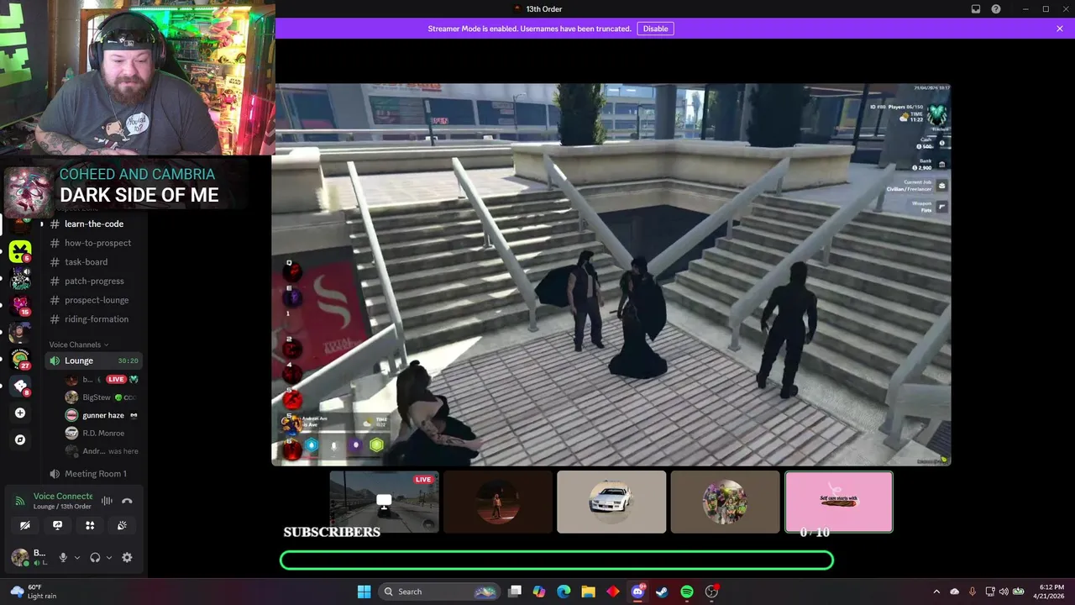Screen dimensions: 1075x605
Task: Select the riding-formation channel
Action: [x=93, y=319]
